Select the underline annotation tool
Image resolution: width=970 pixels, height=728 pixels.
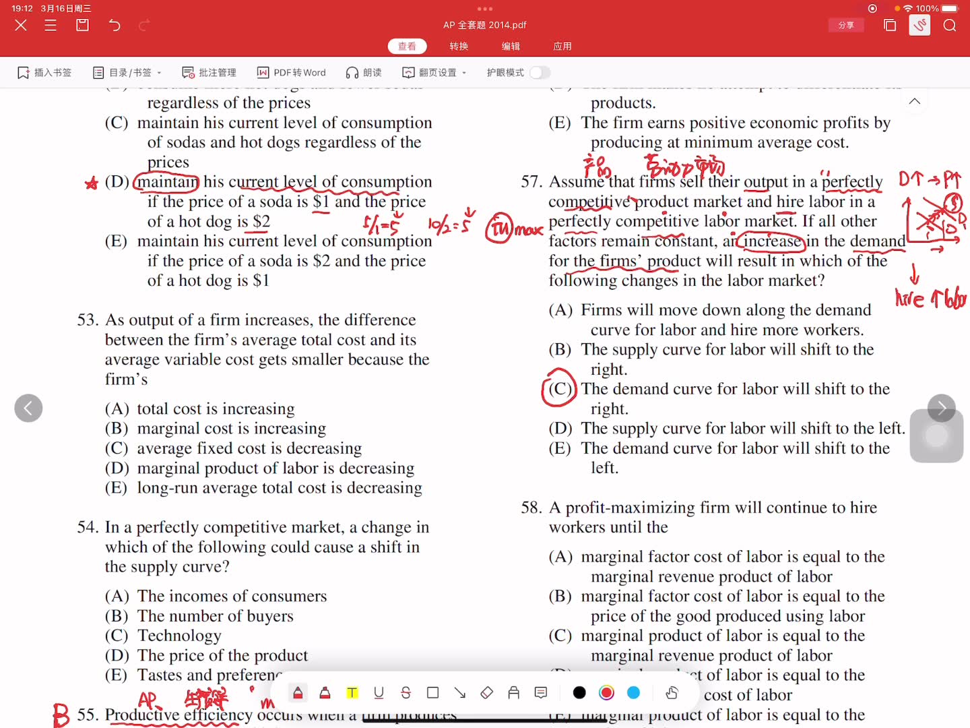(379, 692)
